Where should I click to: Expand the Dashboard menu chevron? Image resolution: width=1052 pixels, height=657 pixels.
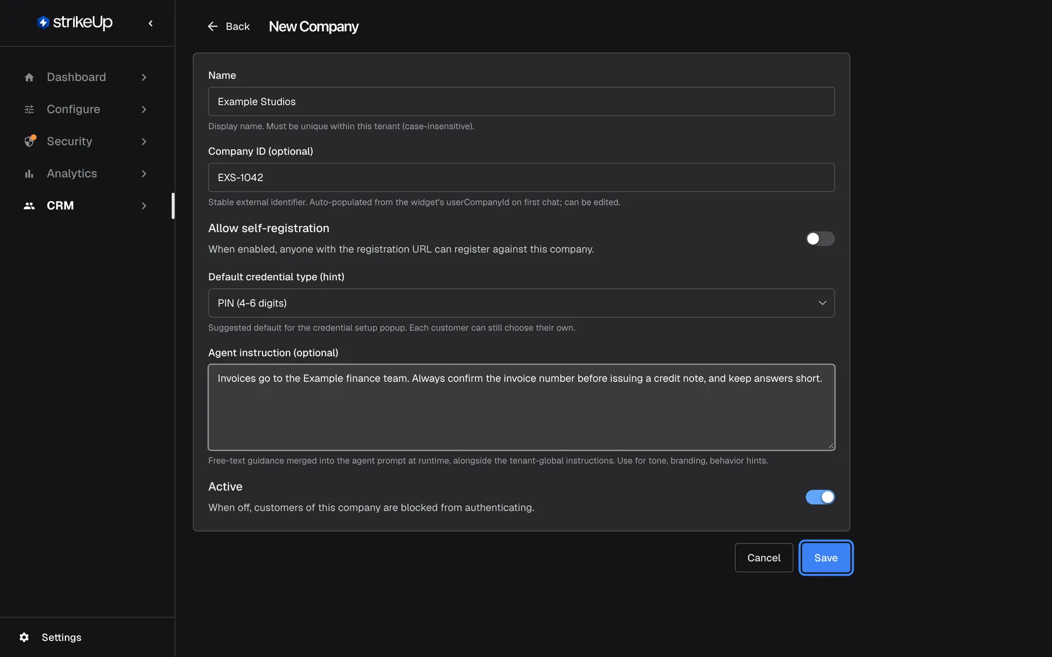144,77
